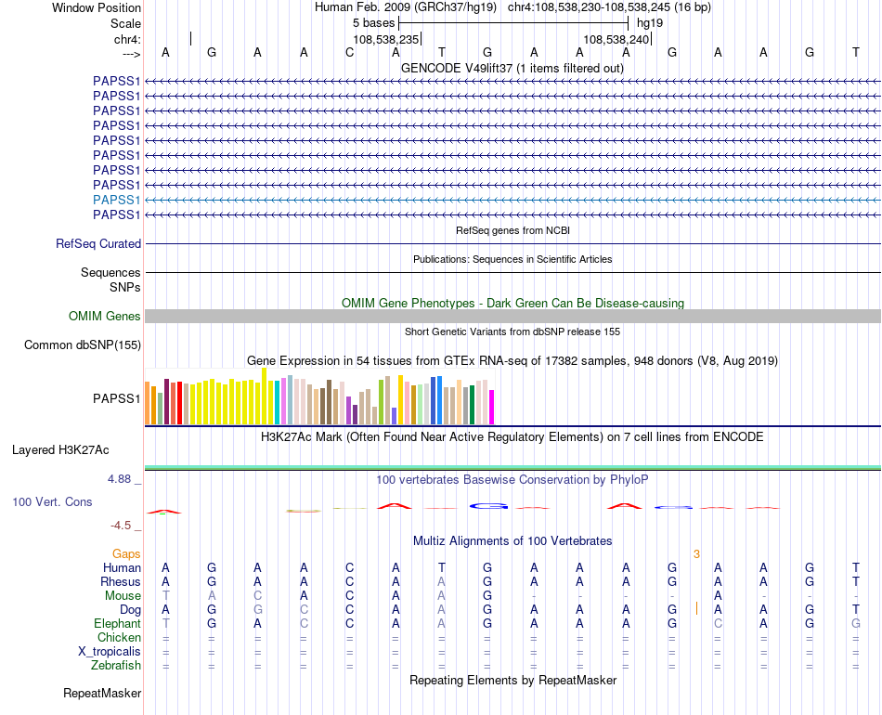The height and width of the screenshot is (715, 882).
Task: Click the Rhesus alignment row label
Action: 121,582
